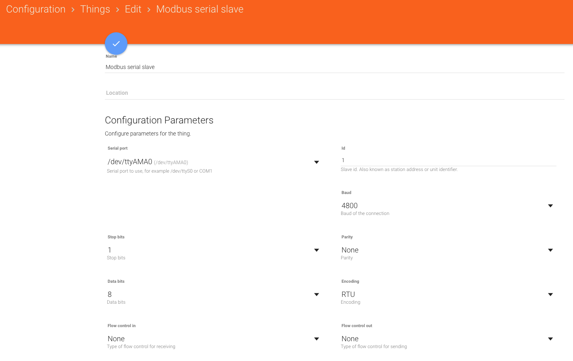The height and width of the screenshot is (361, 573).
Task: Click the /dev/ttyAMA0 serial port value
Action: click(x=130, y=162)
